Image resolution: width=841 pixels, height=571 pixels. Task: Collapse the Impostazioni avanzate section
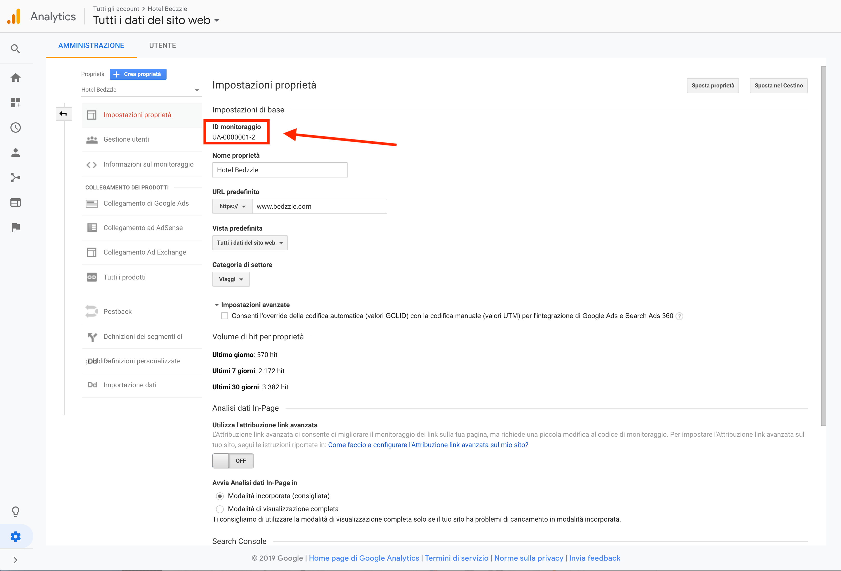coord(252,305)
